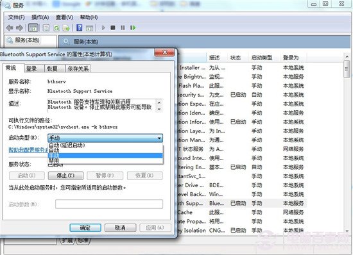Open the 文件(F) menu

[x=16, y=17]
